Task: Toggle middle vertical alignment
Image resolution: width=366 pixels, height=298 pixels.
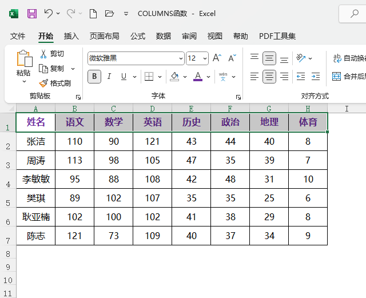Action: [x=269, y=58]
